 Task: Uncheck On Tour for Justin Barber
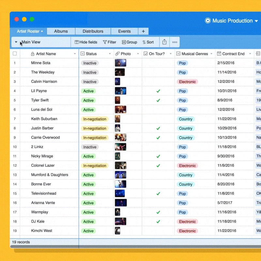tap(158, 128)
